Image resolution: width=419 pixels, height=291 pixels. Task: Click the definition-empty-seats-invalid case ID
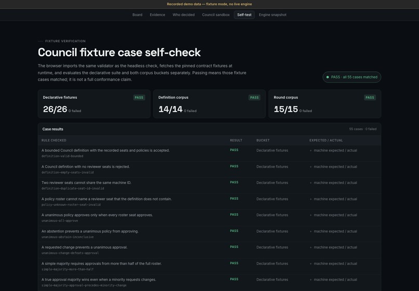point(68,173)
